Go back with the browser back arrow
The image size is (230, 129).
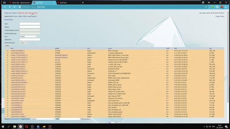coord(5,7)
